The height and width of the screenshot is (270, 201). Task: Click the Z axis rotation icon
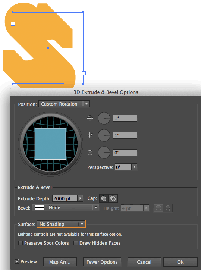90,153
